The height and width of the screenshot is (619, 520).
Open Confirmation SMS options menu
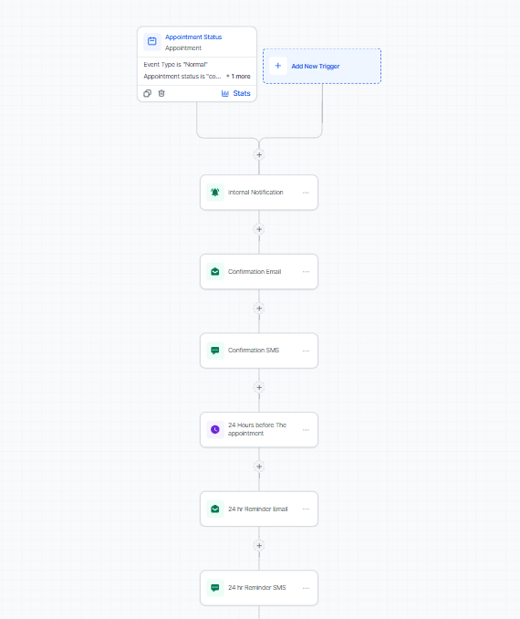pos(306,351)
